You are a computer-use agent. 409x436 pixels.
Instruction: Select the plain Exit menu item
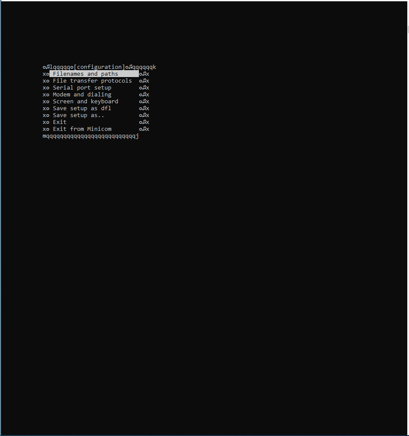60,122
